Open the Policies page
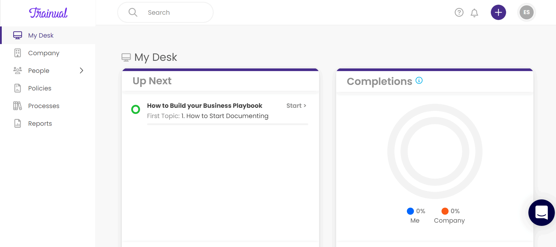Viewport: 556px width, 247px height. click(40, 88)
